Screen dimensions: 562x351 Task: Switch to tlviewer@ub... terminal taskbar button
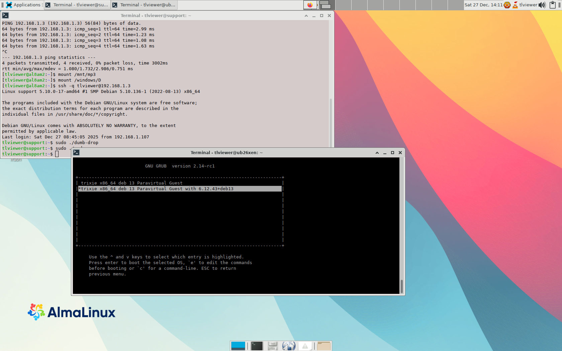tap(144, 5)
